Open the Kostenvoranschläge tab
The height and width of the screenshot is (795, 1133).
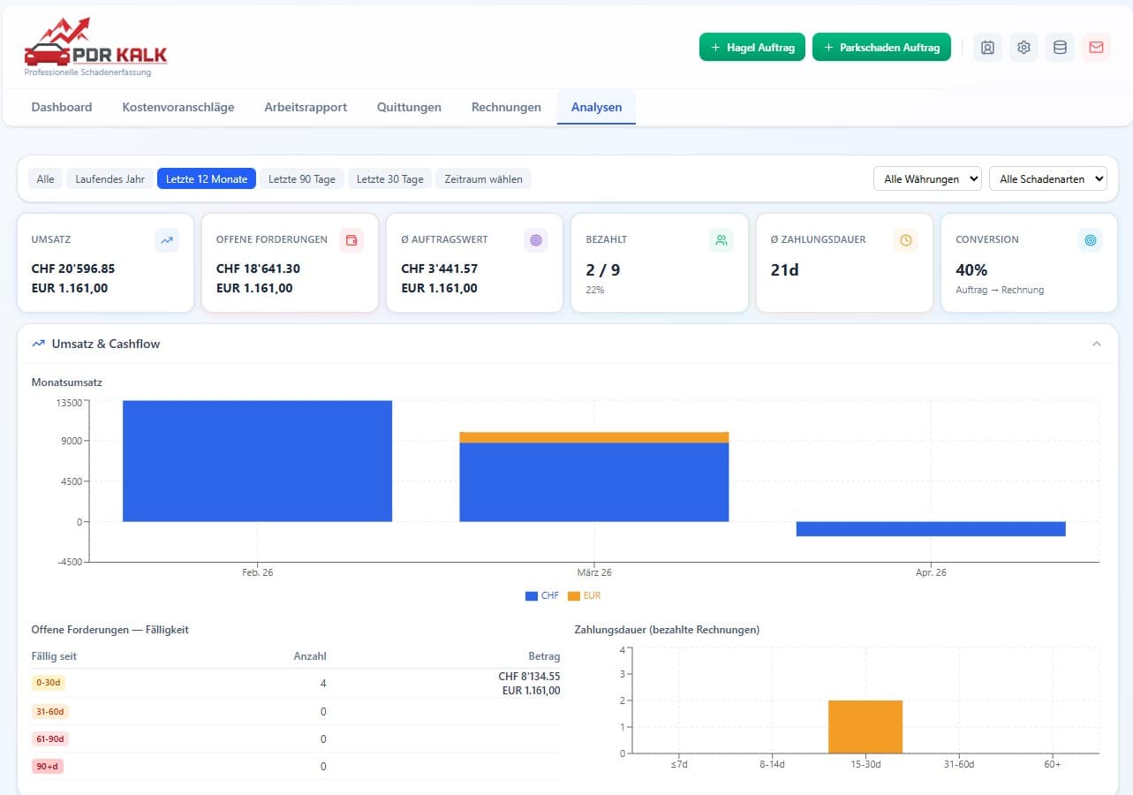[178, 107]
